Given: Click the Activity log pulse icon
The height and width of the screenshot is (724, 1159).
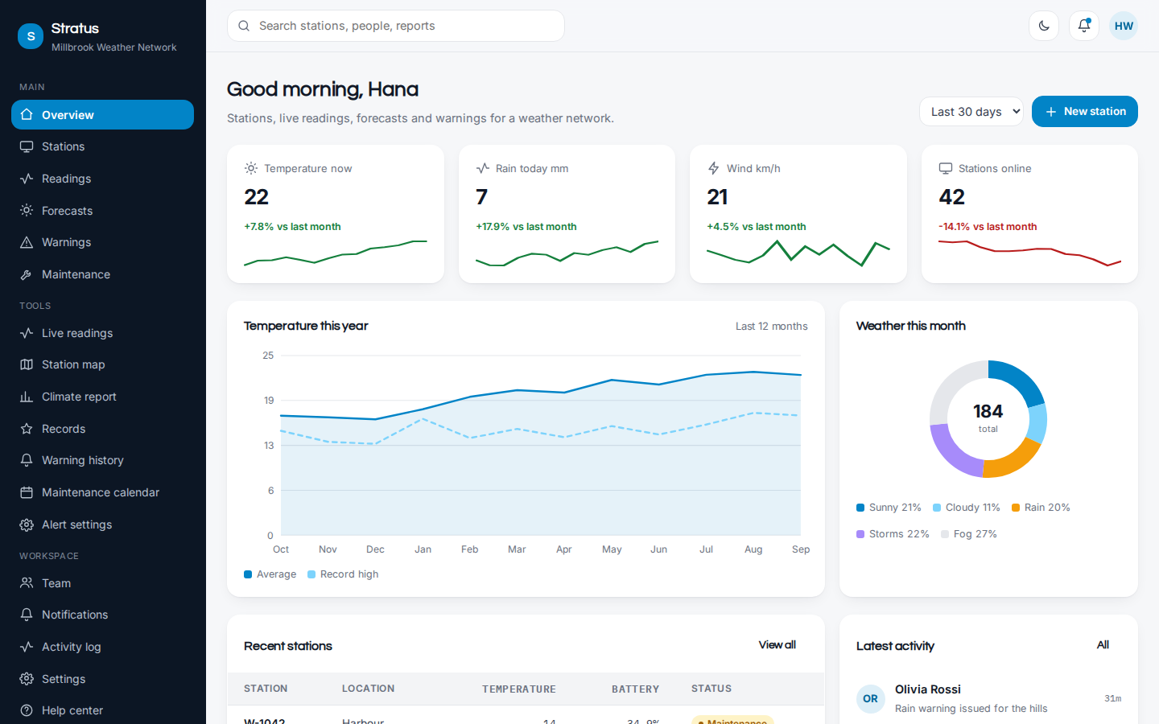Looking at the screenshot, I should 27,647.
